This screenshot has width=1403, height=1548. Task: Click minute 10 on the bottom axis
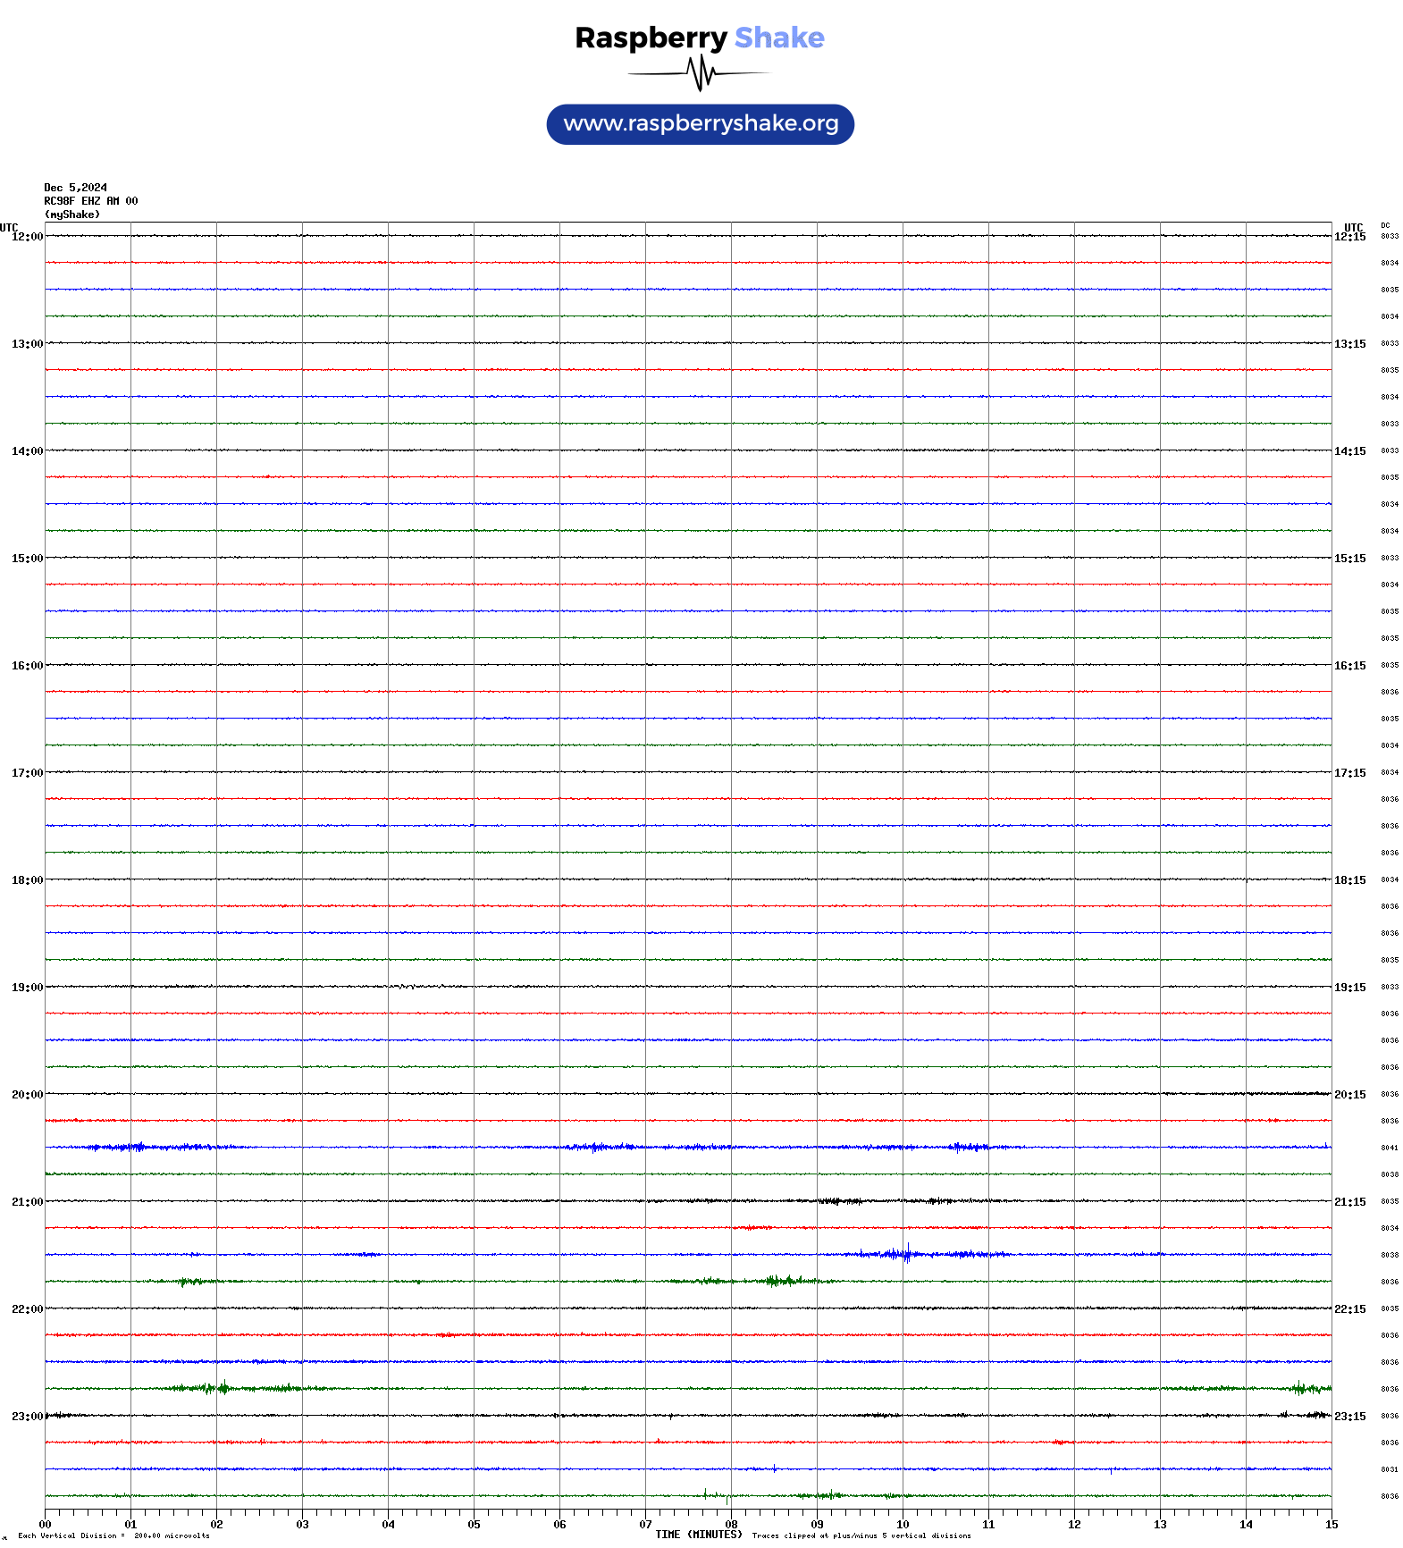903,1525
